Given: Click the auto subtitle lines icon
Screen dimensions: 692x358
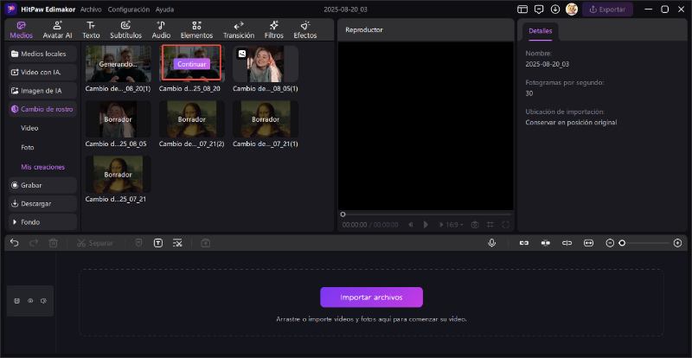Looking at the screenshot, I should coord(177,243).
